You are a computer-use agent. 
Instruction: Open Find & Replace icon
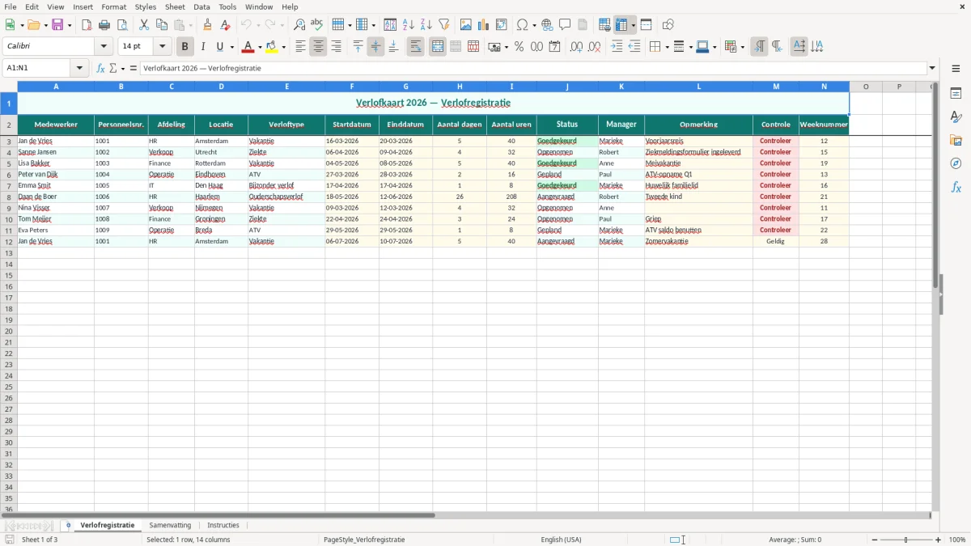pos(299,25)
